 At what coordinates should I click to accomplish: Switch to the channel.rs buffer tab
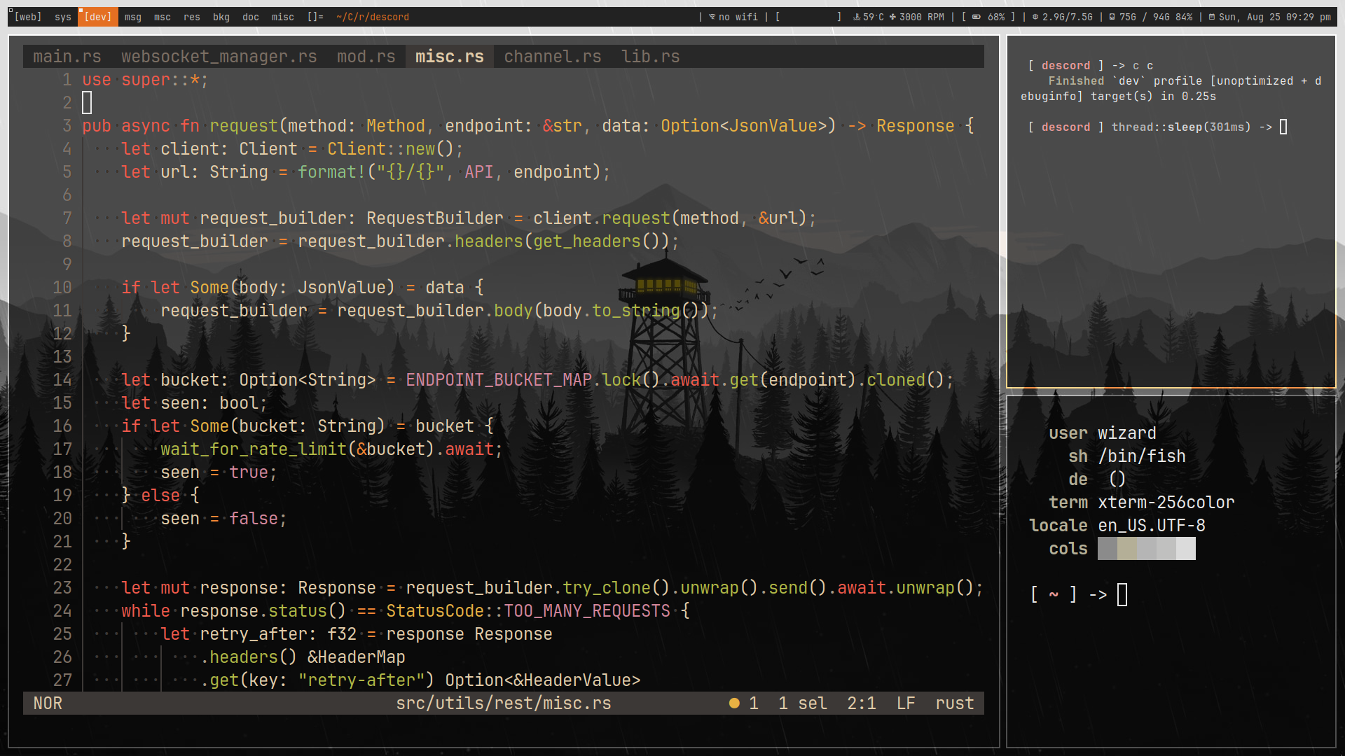[552, 57]
